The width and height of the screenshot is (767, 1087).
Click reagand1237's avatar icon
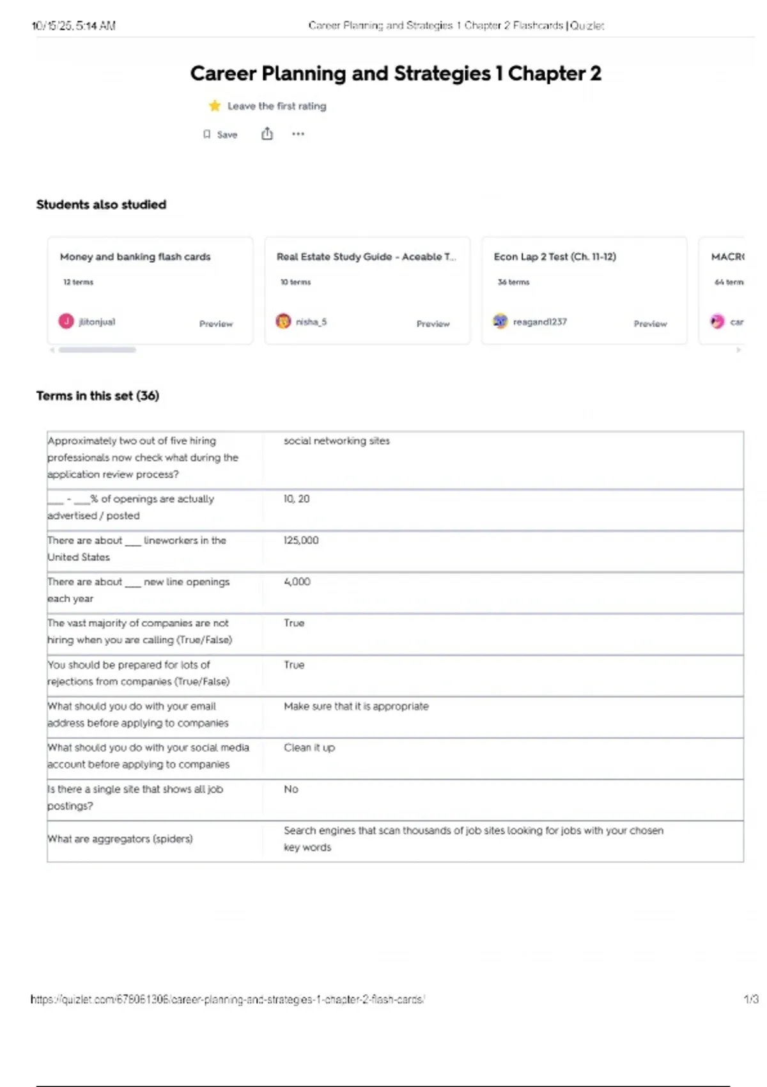pyautogui.click(x=500, y=321)
